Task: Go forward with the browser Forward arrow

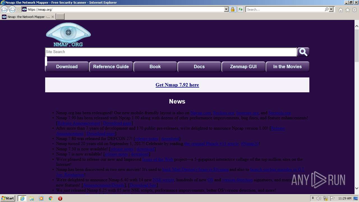Action: (x=12, y=10)
